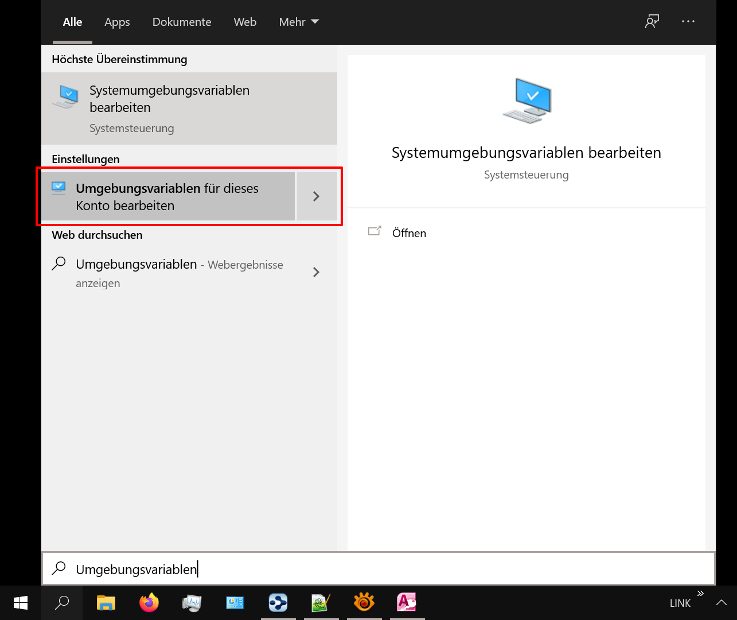Open the Windows Start menu

21,603
